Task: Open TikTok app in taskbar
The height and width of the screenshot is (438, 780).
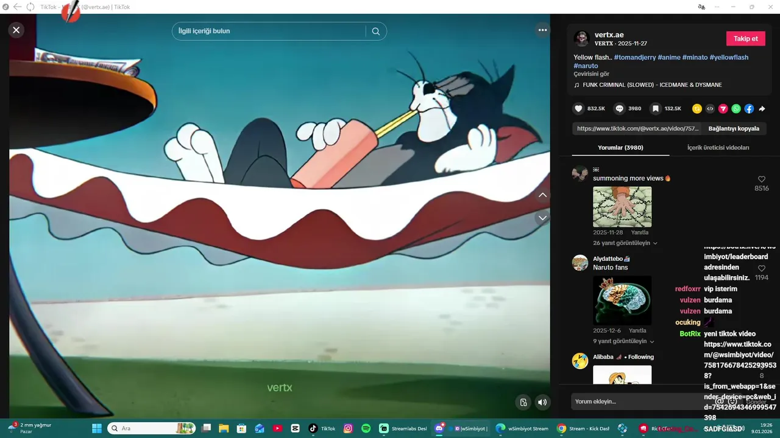Action: point(322,428)
